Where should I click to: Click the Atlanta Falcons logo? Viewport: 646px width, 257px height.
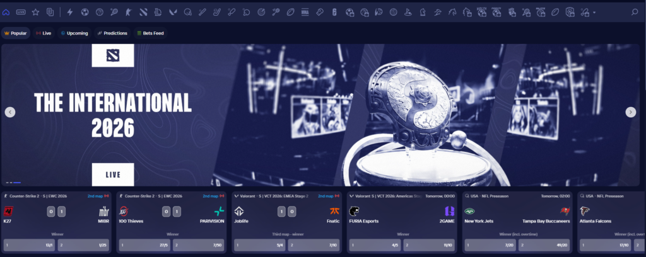click(585, 212)
